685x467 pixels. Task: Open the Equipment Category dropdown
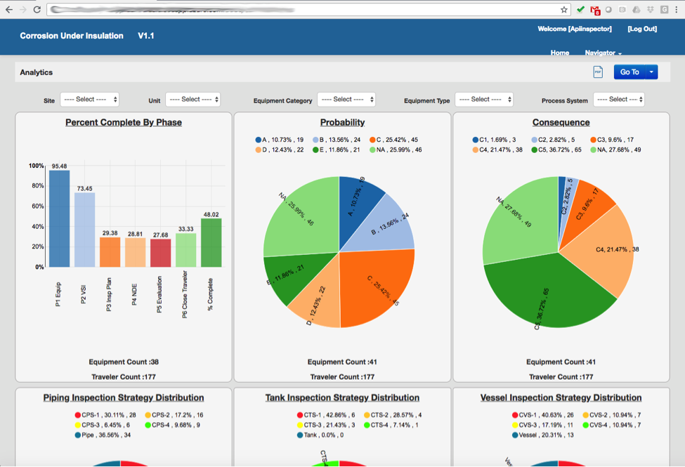coord(346,100)
